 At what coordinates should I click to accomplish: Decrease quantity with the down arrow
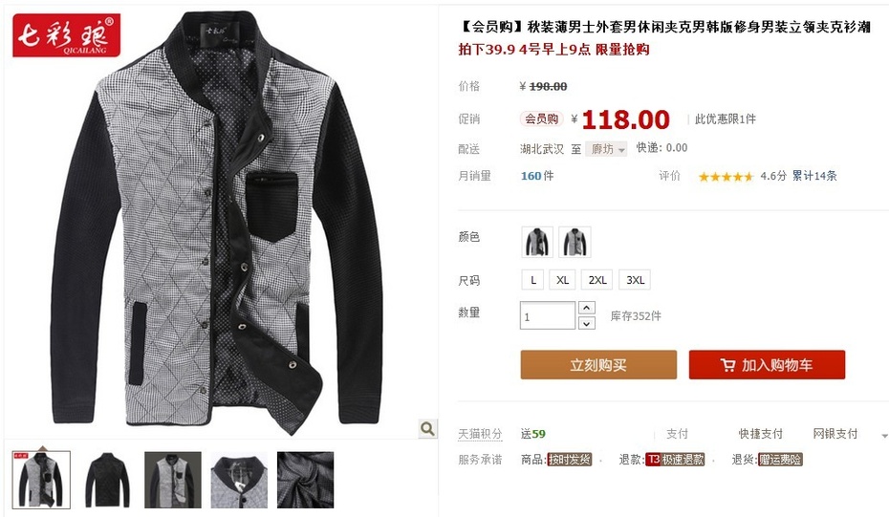tap(586, 323)
